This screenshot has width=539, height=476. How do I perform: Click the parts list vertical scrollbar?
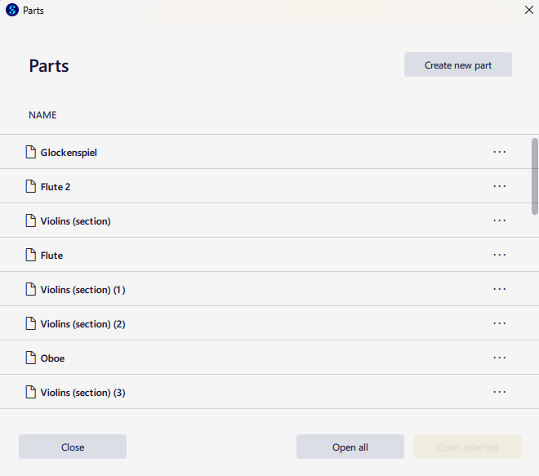tap(535, 176)
